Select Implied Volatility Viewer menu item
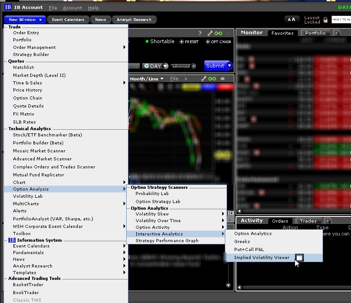 coord(275,258)
